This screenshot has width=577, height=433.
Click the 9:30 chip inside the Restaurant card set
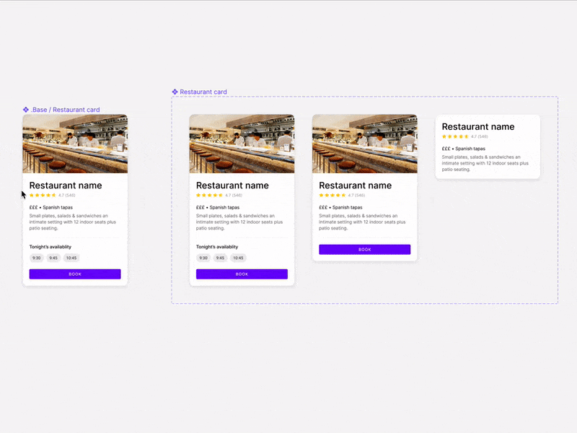(203, 258)
